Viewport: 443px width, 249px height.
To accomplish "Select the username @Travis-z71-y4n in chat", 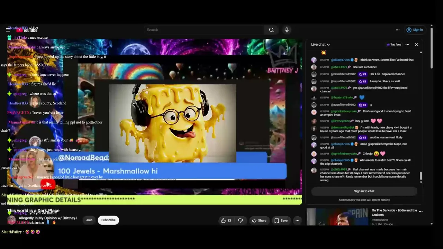I will click(342, 98).
